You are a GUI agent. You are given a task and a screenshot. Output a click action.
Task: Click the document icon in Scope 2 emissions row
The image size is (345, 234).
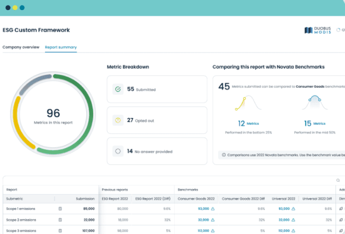tap(60, 219)
